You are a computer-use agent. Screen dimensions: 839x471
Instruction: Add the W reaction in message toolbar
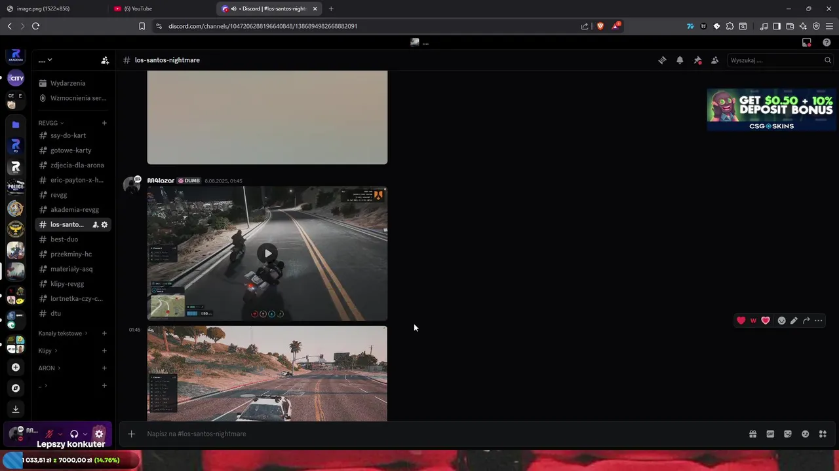click(x=753, y=321)
